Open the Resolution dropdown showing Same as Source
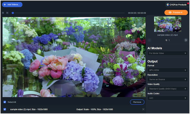The height and width of the screenshot is (114, 190). coord(168,79)
